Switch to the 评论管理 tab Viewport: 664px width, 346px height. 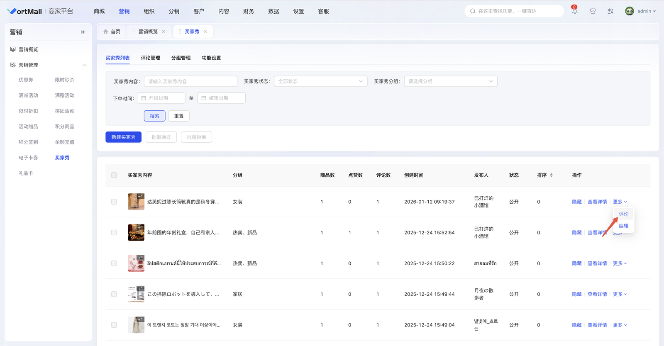(150, 58)
